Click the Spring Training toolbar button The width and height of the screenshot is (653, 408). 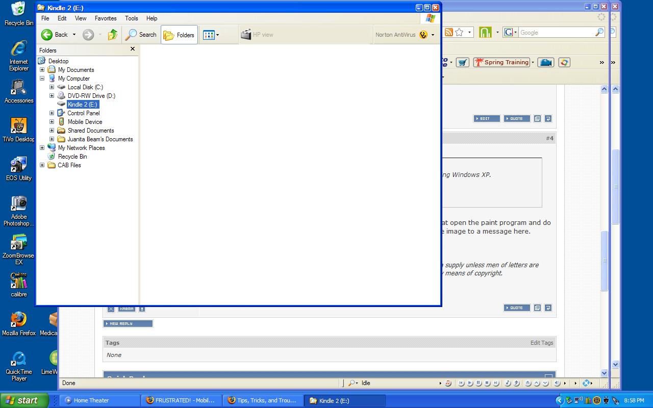(501, 62)
